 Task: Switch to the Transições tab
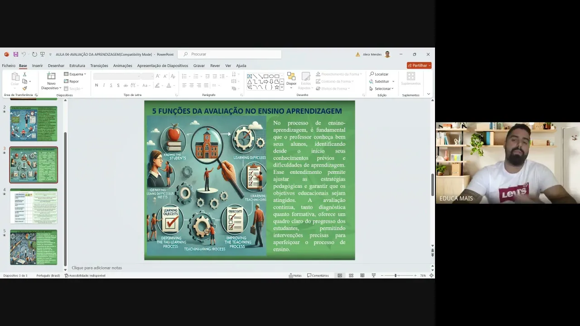[99, 66]
